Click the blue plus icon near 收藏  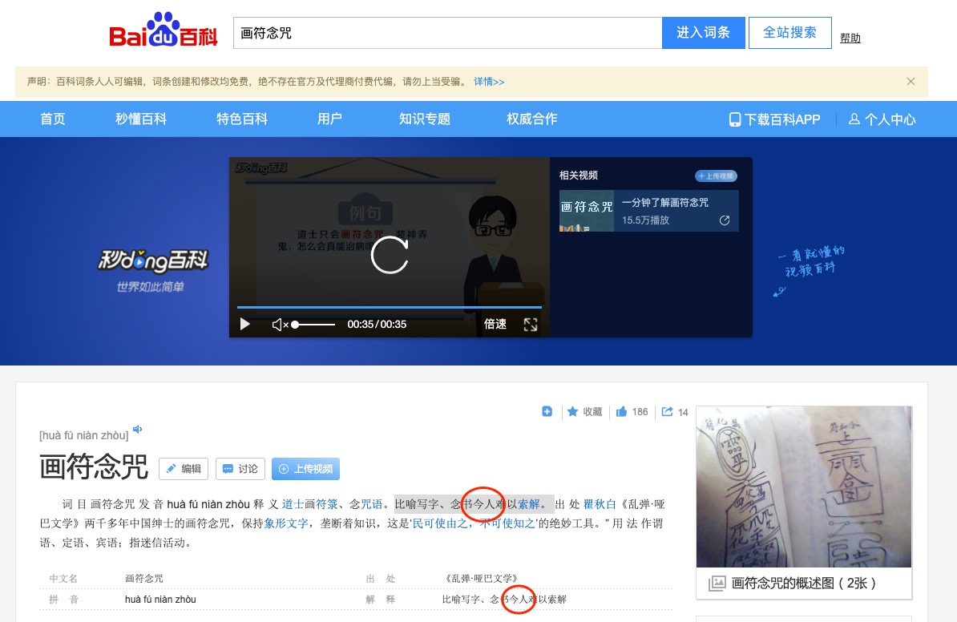[547, 412]
